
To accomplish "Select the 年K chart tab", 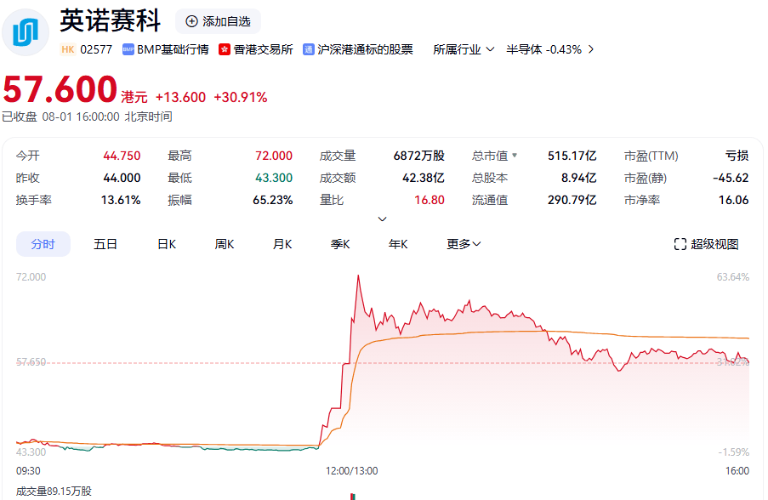I will pos(398,244).
